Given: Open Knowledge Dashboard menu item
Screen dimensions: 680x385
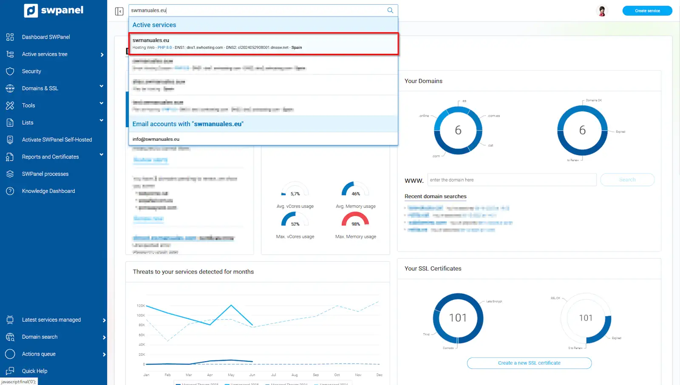Looking at the screenshot, I should tap(48, 191).
